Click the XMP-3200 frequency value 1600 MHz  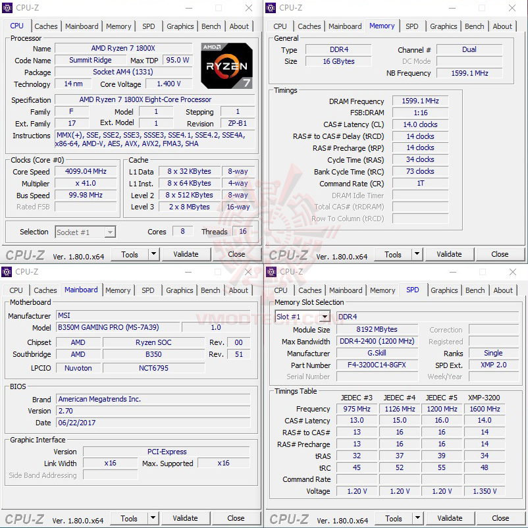[485, 409]
